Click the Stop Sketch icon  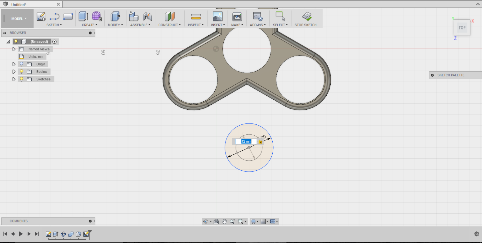[307, 17]
